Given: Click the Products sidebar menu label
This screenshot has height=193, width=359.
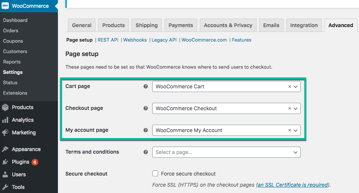Looking at the screenshot, I should pos(23,107).
